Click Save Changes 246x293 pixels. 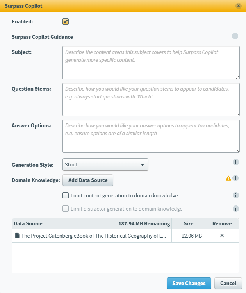point(189,283)
